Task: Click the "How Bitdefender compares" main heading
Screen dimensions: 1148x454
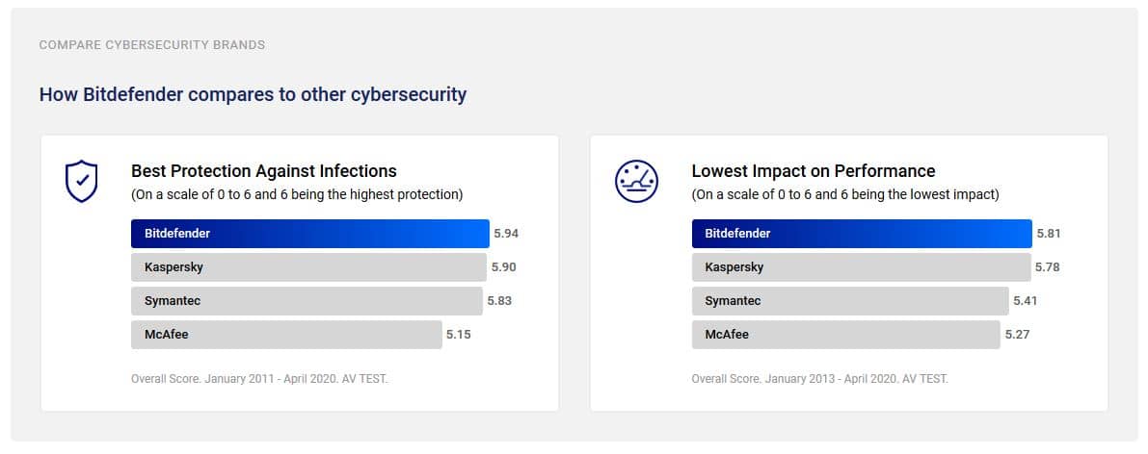Action: pos(253,94)
